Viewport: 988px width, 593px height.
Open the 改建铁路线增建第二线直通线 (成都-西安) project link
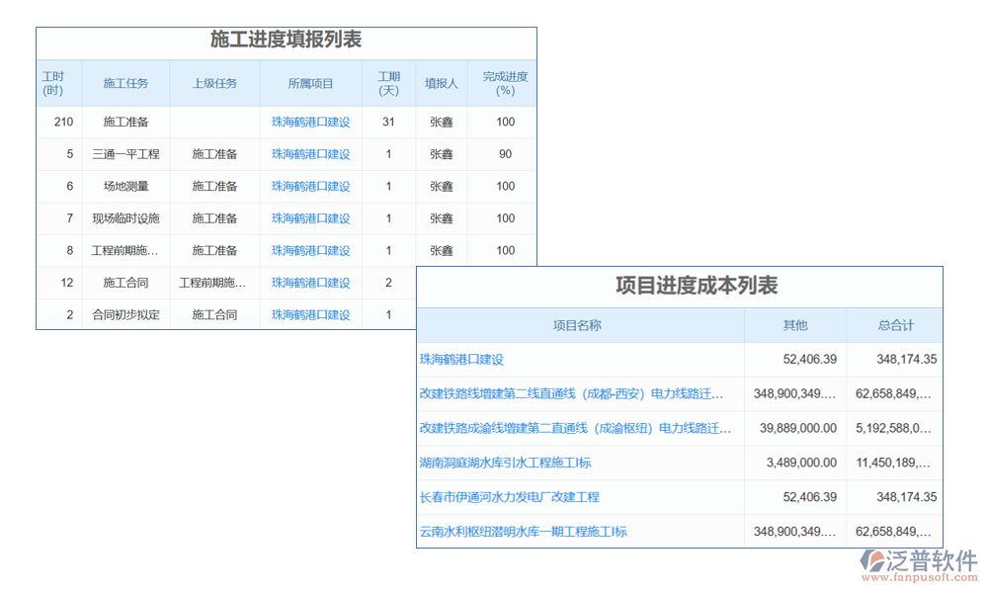pos(571,393)
